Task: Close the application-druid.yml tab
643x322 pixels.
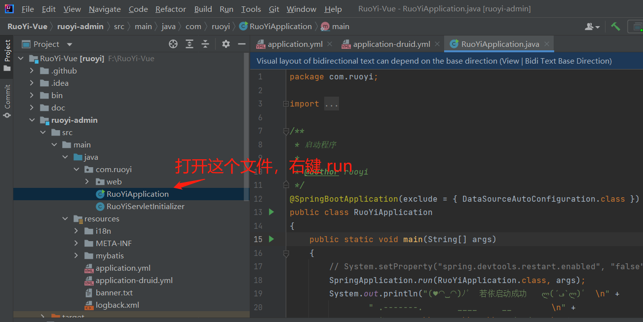Action: pos(437,44)
